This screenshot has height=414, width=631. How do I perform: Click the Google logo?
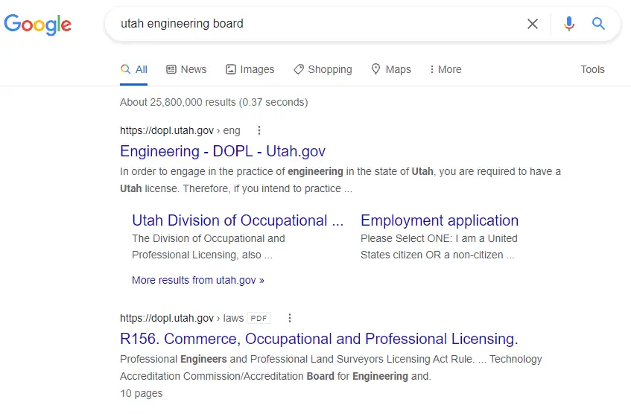[x=38, y=25]
